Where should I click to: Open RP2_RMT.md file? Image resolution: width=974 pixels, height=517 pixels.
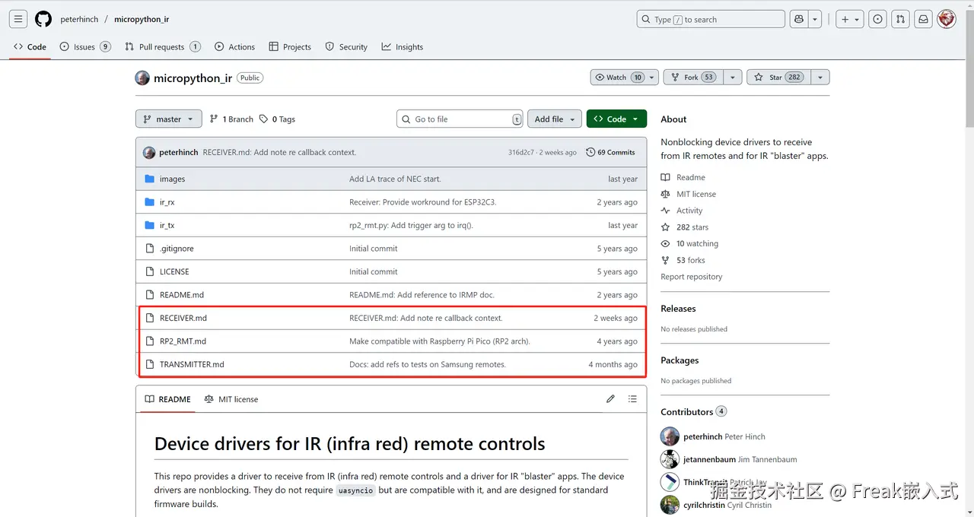point(183,341)
